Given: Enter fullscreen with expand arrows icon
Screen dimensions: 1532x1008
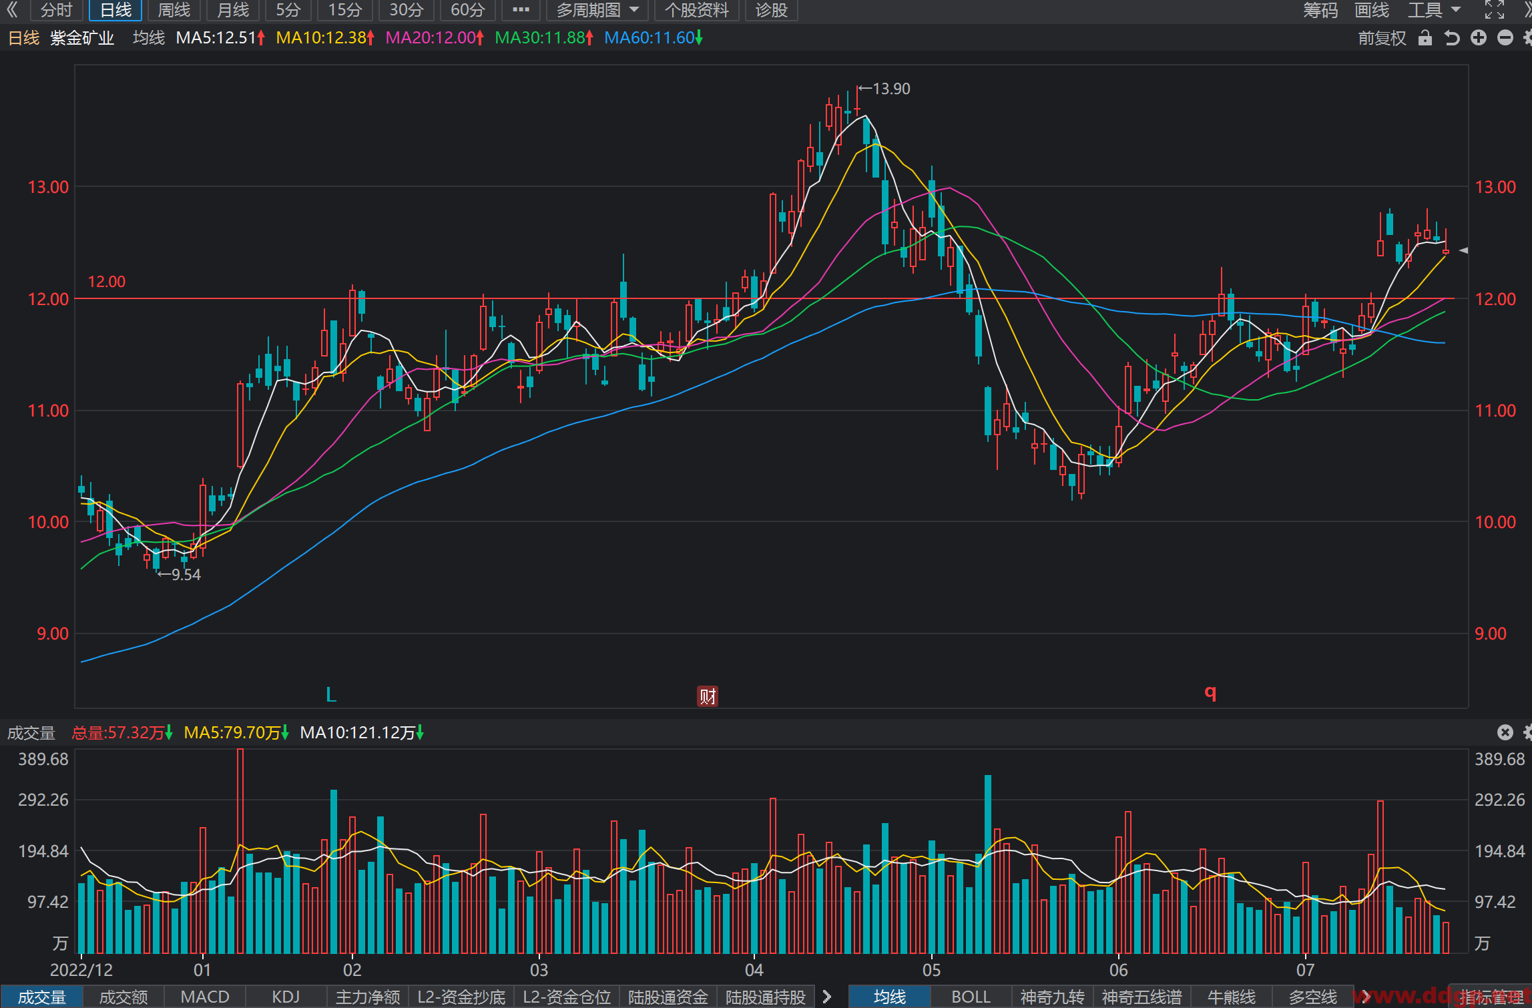Looking at the screenshot, I should coord(1495,10).
